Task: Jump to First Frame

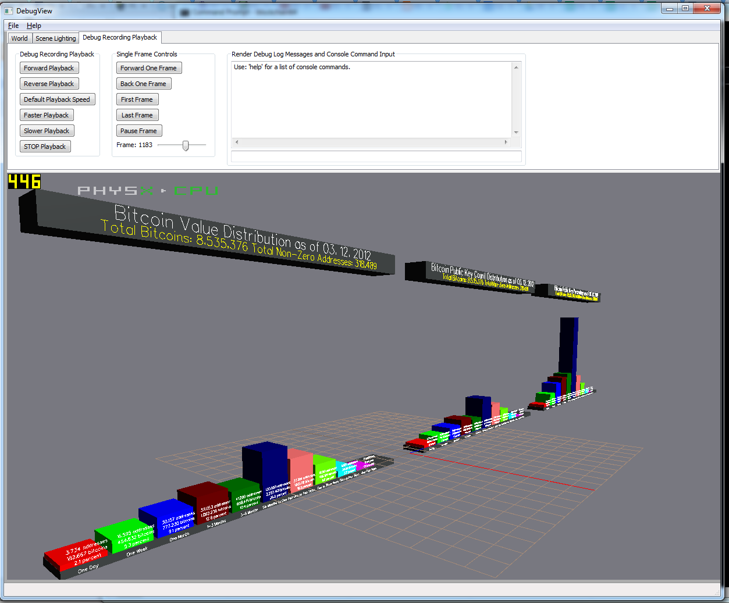Action: [x=137, y=99]
